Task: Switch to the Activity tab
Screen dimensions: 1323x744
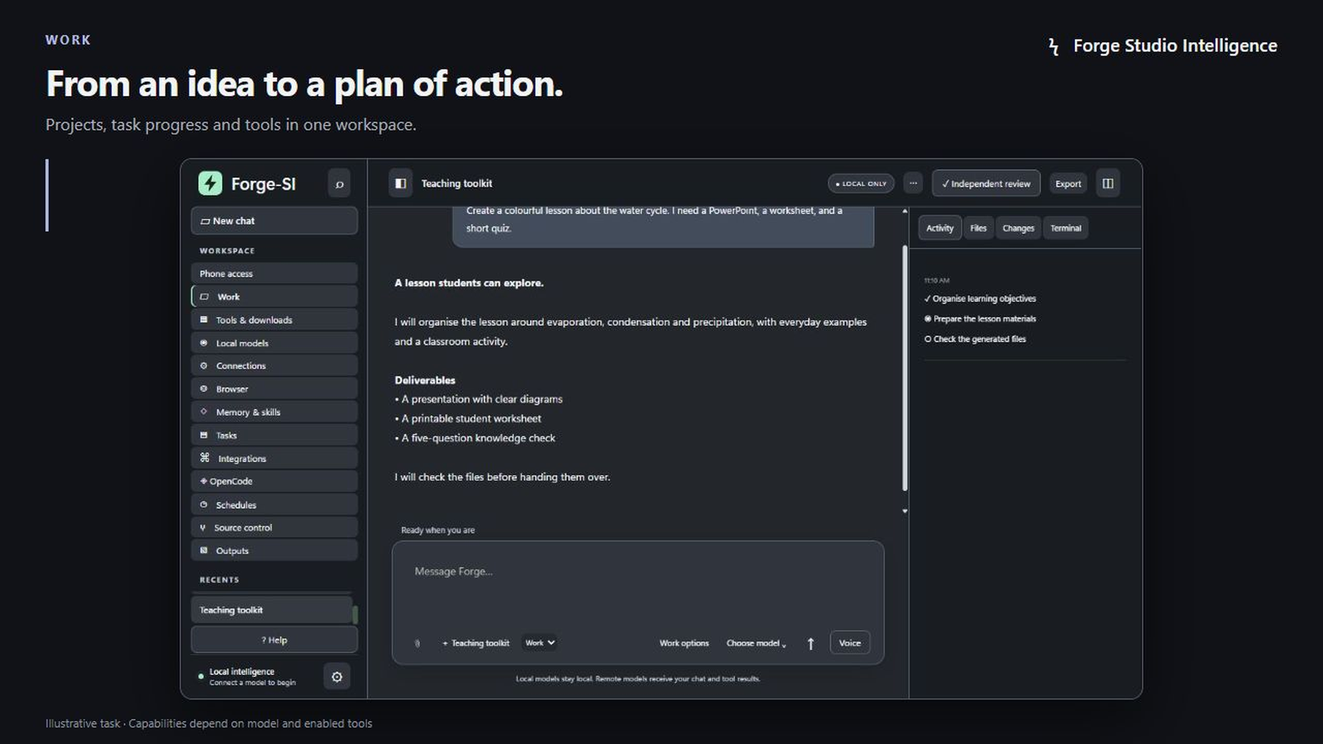Action: coord(939,228)
